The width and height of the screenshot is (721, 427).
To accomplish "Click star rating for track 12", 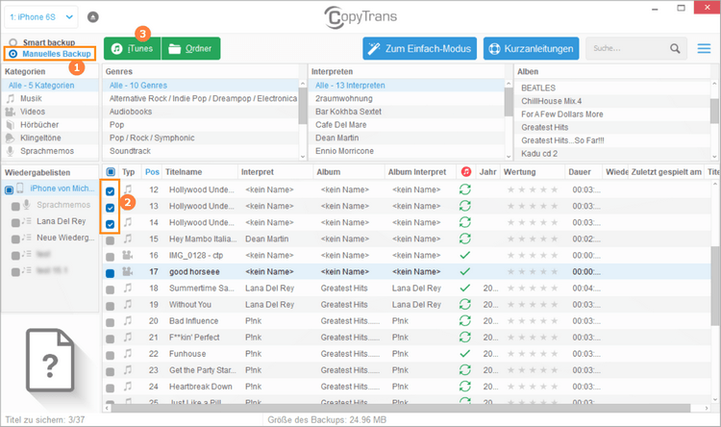I will [x=533, y=189].
